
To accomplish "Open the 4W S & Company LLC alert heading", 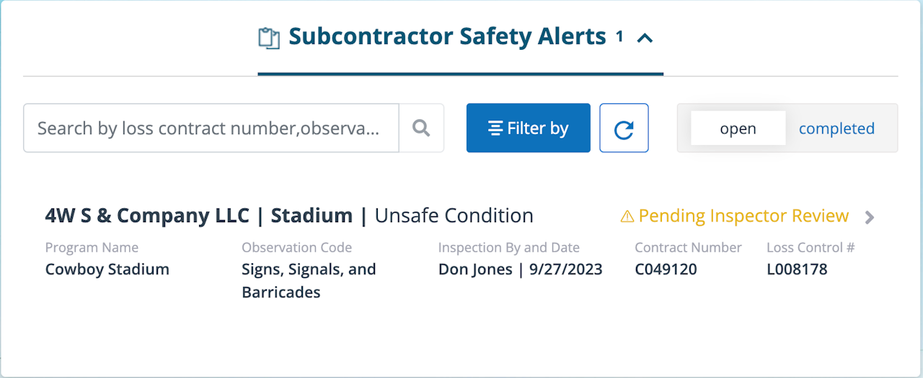I will click(198, 215).
